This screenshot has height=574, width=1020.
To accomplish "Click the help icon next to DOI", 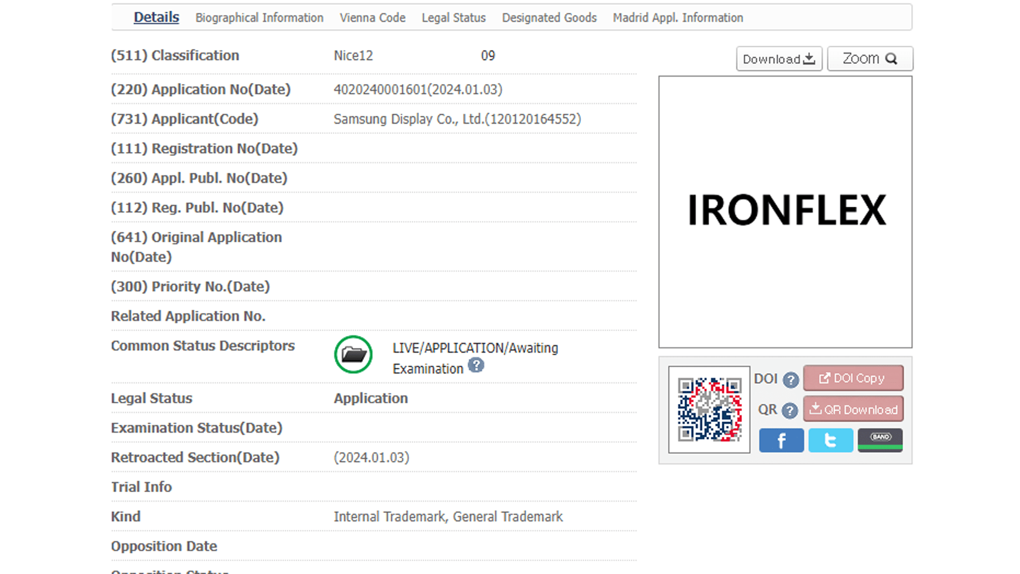I will click(x=790, y=379).
